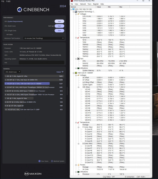Collapse the Intel Core i5 13600KF node
This screenshot has height=179, width=158.
click(73, 73)
